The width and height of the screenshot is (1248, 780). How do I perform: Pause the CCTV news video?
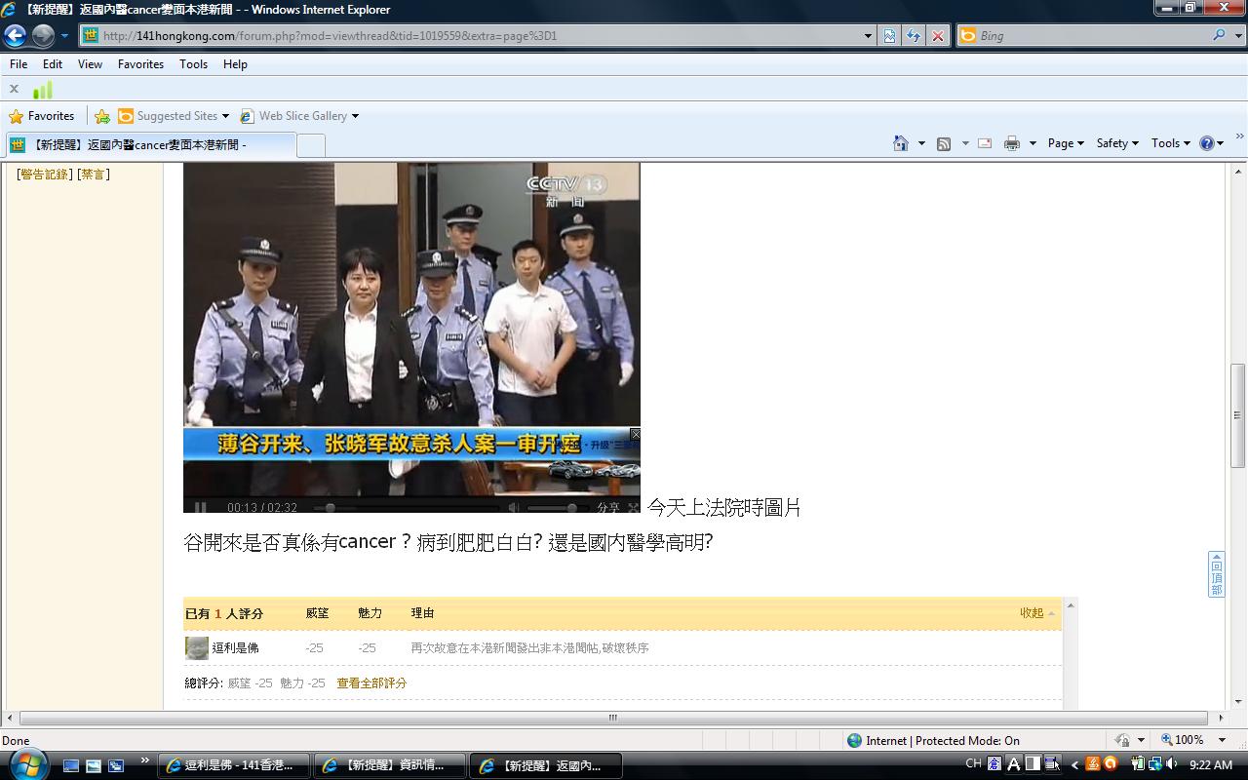(199, 507)
